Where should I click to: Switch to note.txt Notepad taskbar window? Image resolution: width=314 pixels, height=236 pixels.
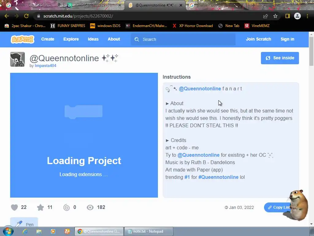coord(149,231)
